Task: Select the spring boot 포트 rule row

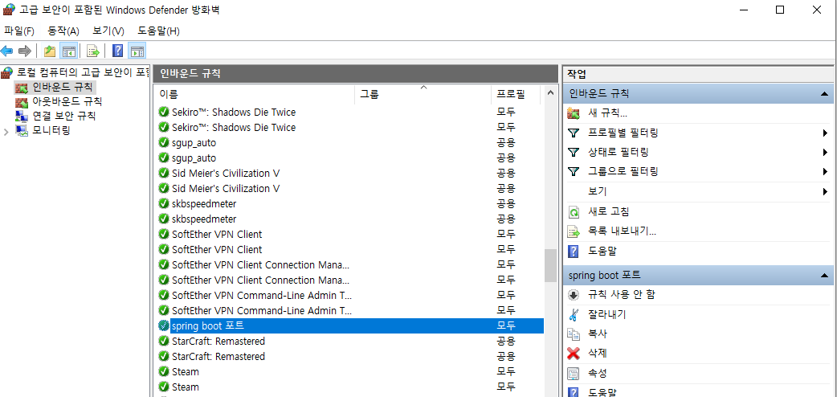Action: (351, 325)
